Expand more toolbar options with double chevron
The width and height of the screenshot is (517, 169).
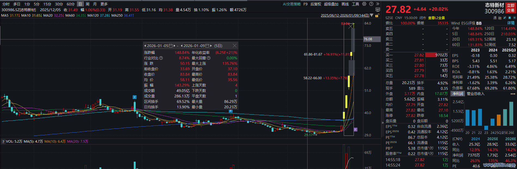tap(378, 4)
